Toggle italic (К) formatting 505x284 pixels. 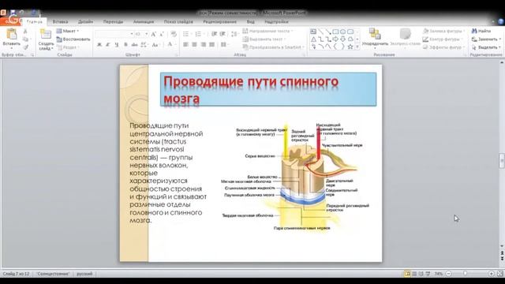click(108, 44)
